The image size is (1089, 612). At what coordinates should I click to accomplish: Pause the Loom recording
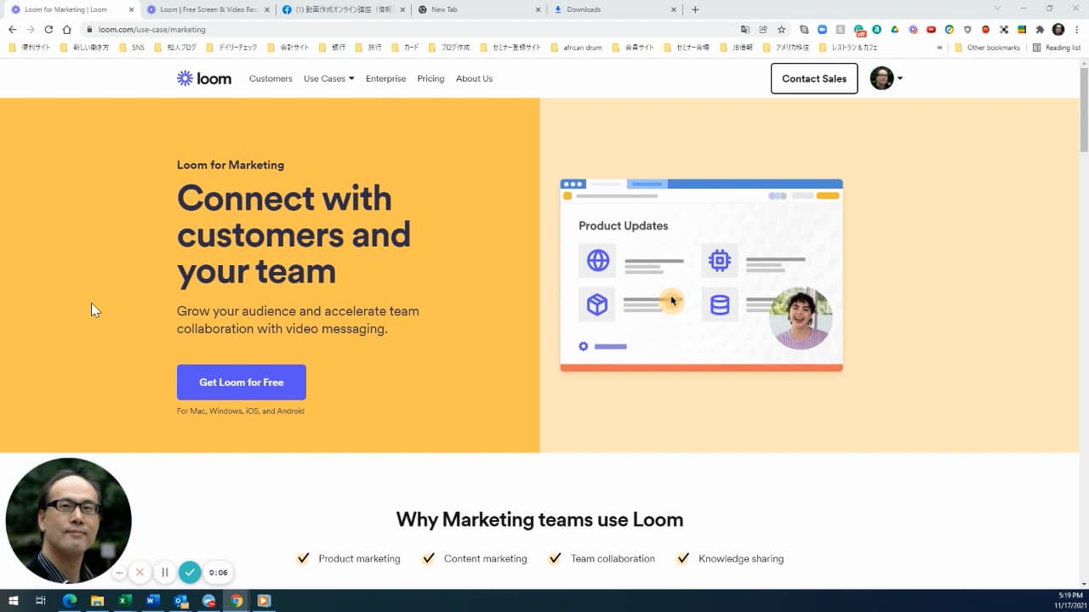(165, 572)
